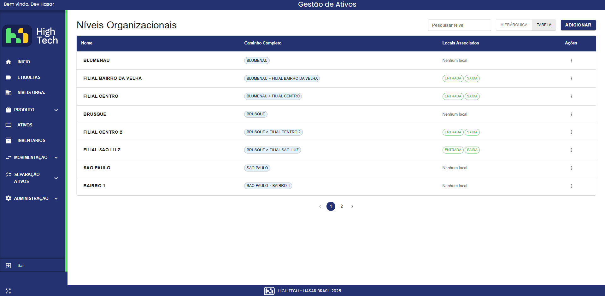The image size is (605, 296).
Task: Click the Ações column header
Action: tap(571, 43)
